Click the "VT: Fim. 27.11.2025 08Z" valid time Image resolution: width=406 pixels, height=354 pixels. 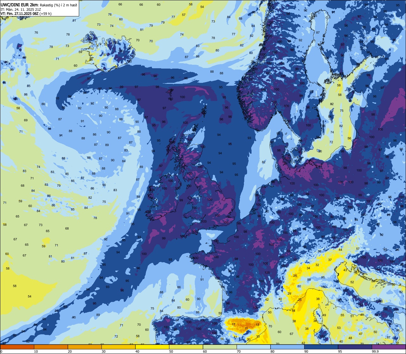pyautogui.click(x=19, y=14)
